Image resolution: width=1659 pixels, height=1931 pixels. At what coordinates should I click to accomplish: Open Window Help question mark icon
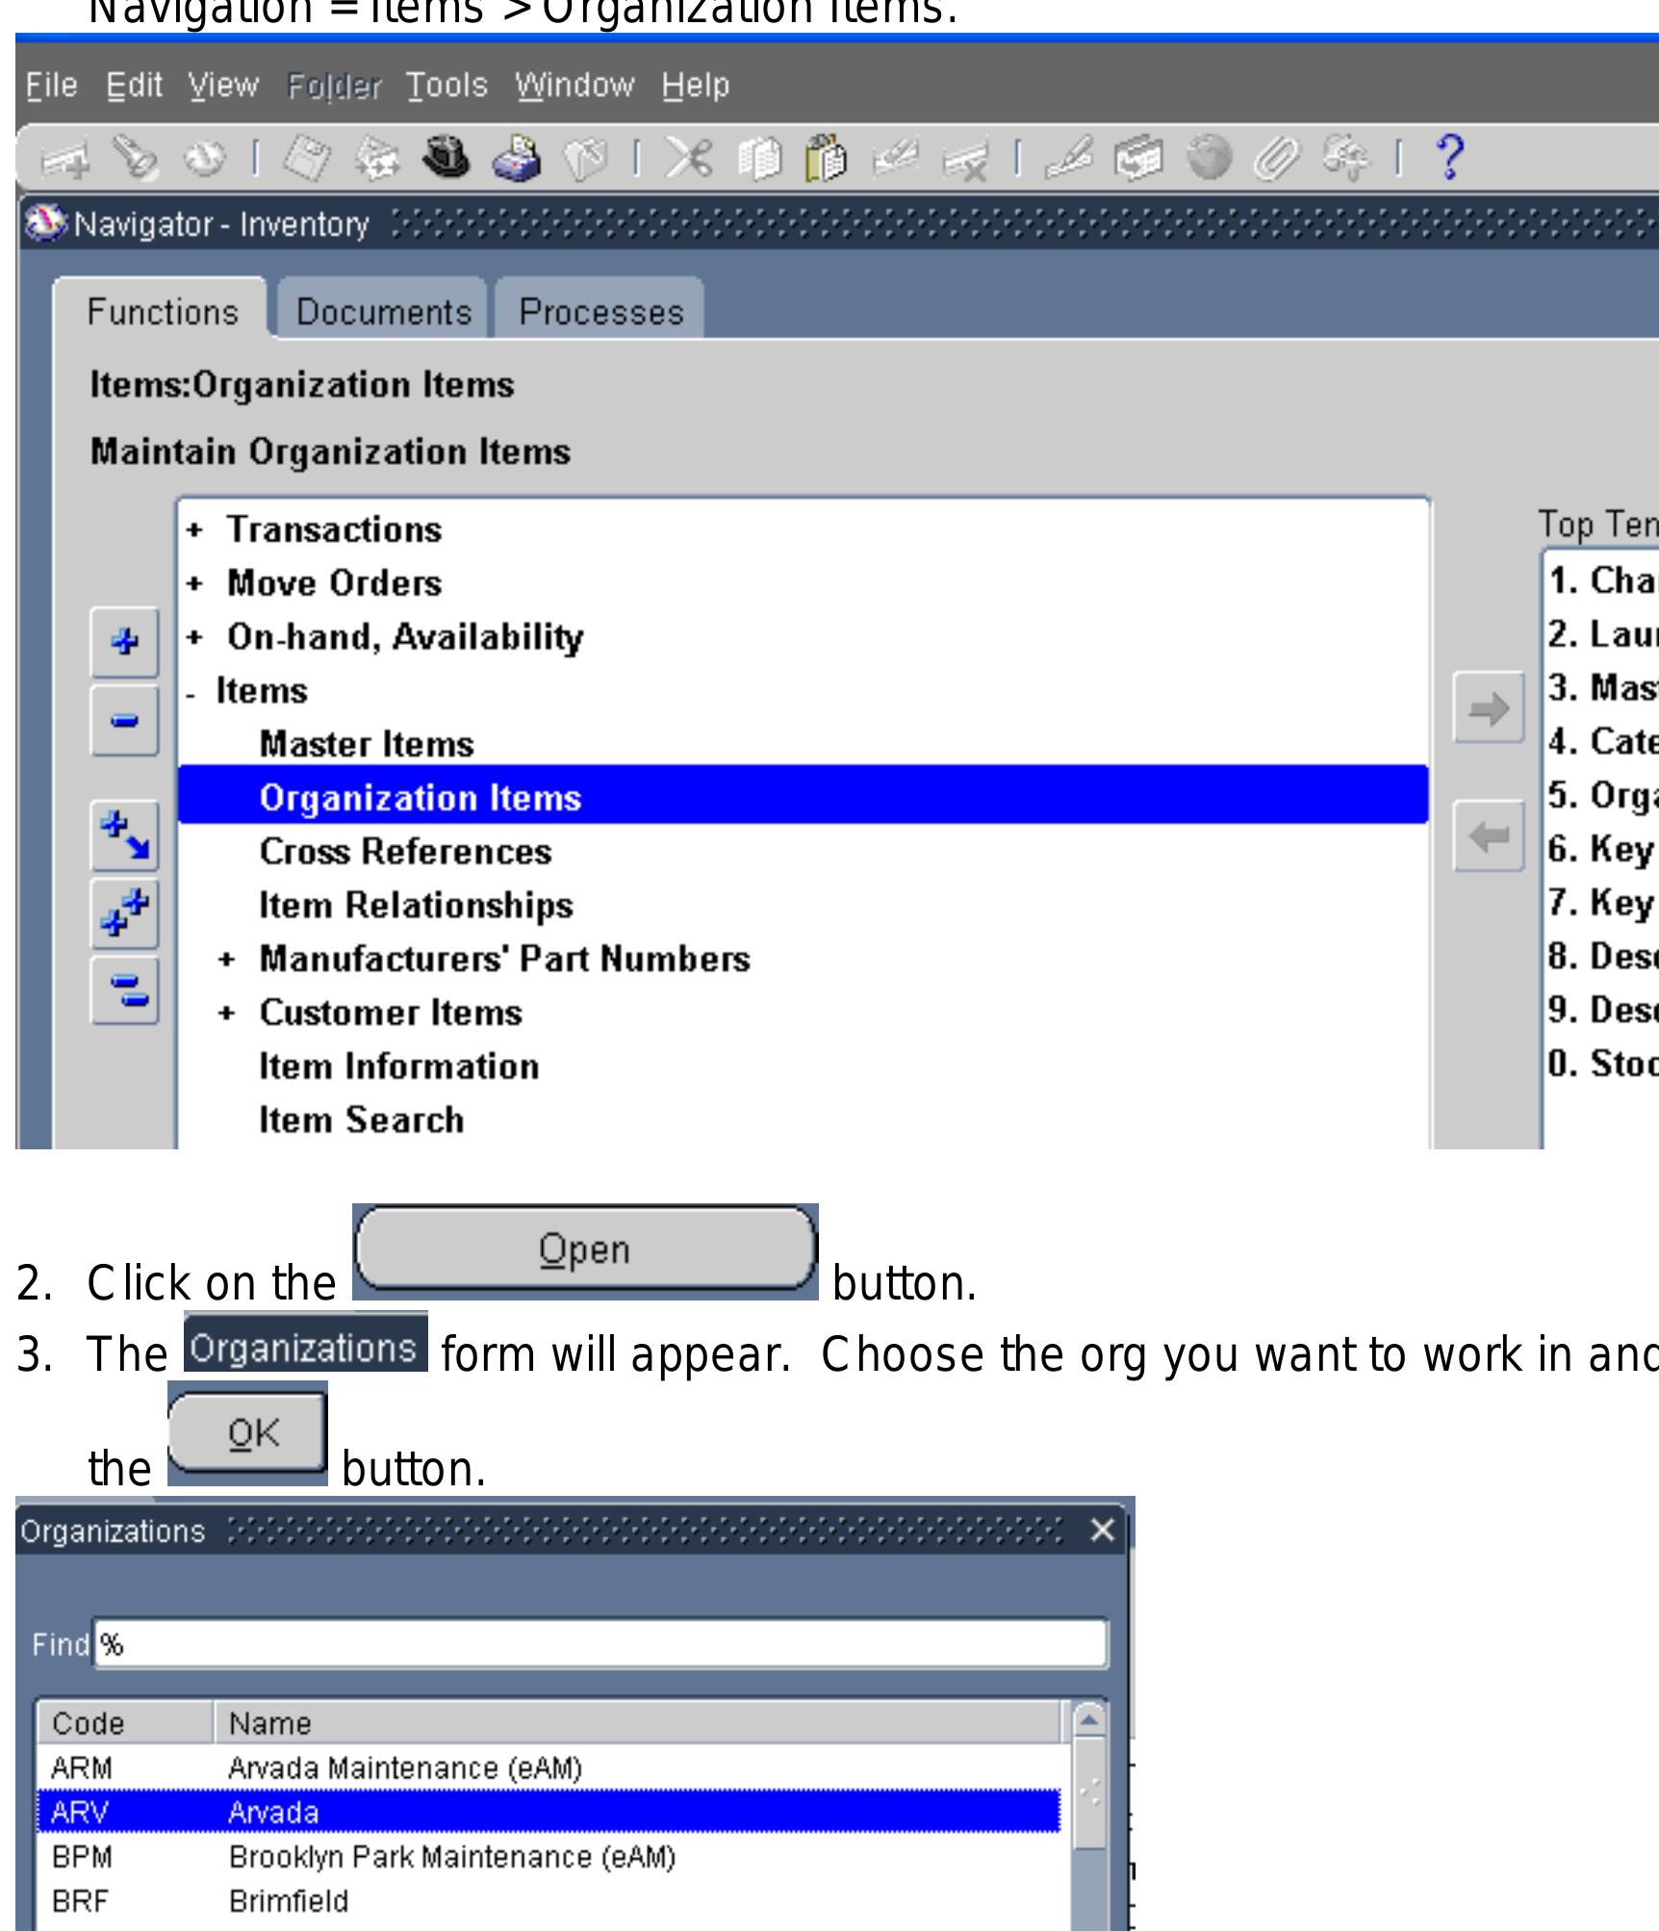pyautogui.click(x=1449, y=158)
